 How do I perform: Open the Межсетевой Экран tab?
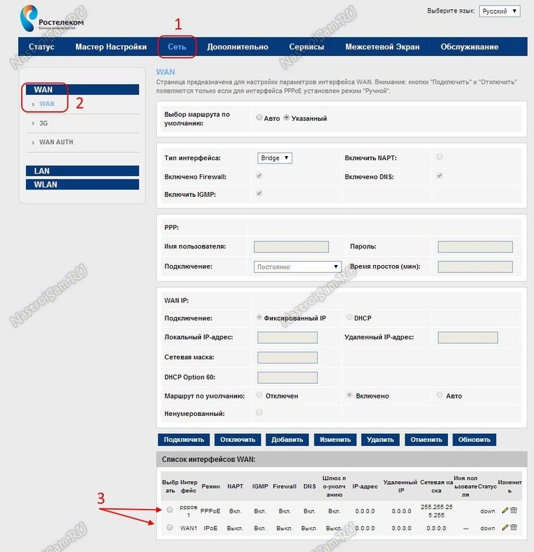(x=382, y=47)
